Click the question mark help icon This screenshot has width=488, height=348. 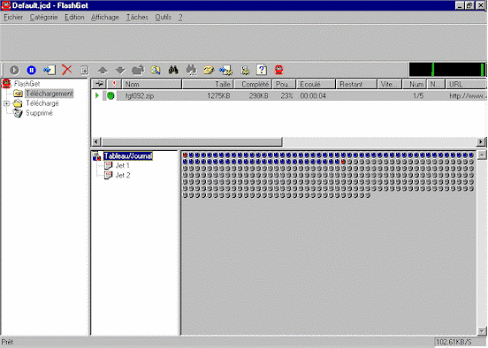(x=262, y=70)
